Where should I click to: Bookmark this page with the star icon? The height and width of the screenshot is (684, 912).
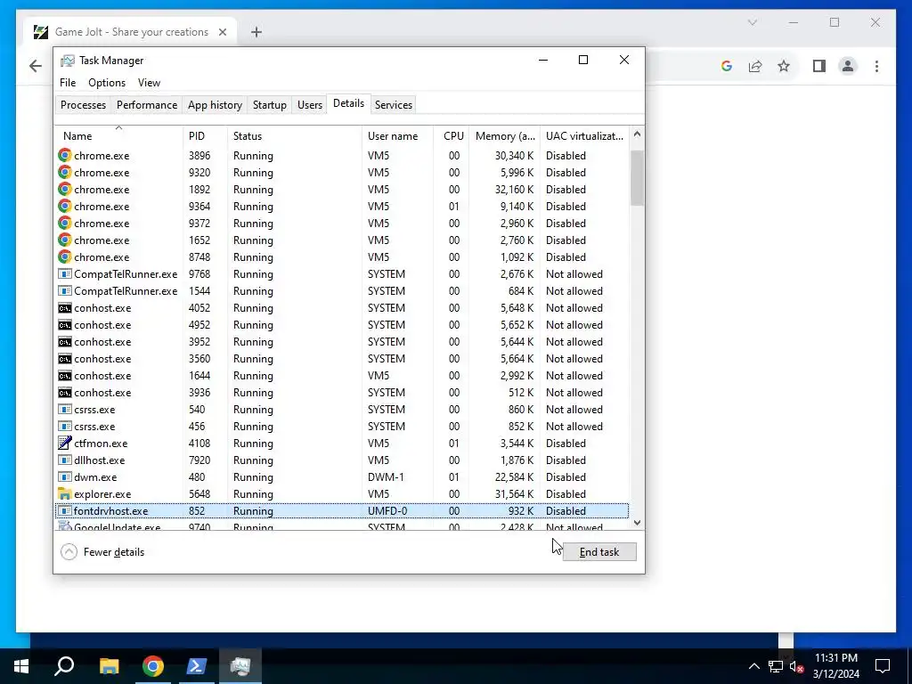[784, 66]
